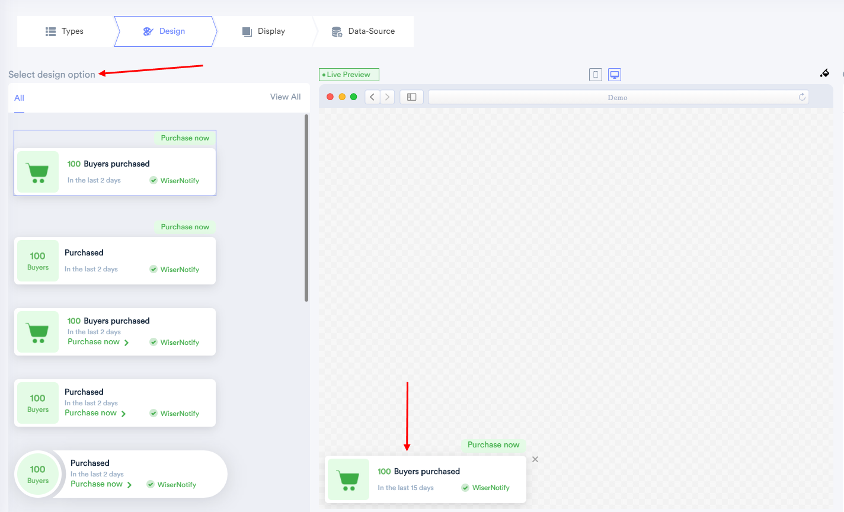Click 100 Buyers square in fourth design
844x512 pixels.
point(38,403)
